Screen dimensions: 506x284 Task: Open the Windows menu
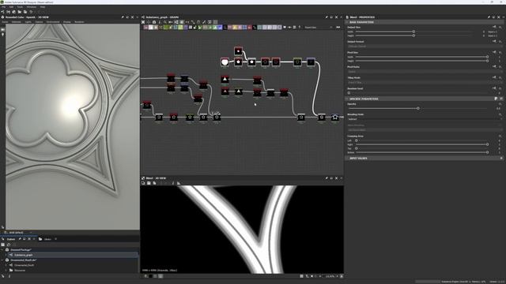(32, 7)
